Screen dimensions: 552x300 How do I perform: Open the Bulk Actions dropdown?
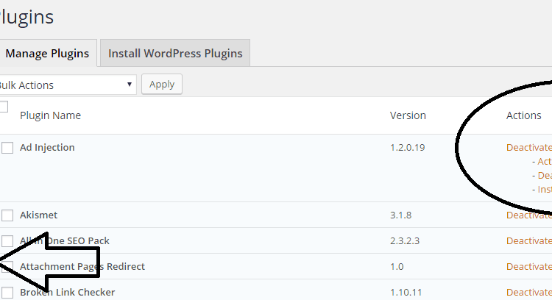(x=67, y=85)
